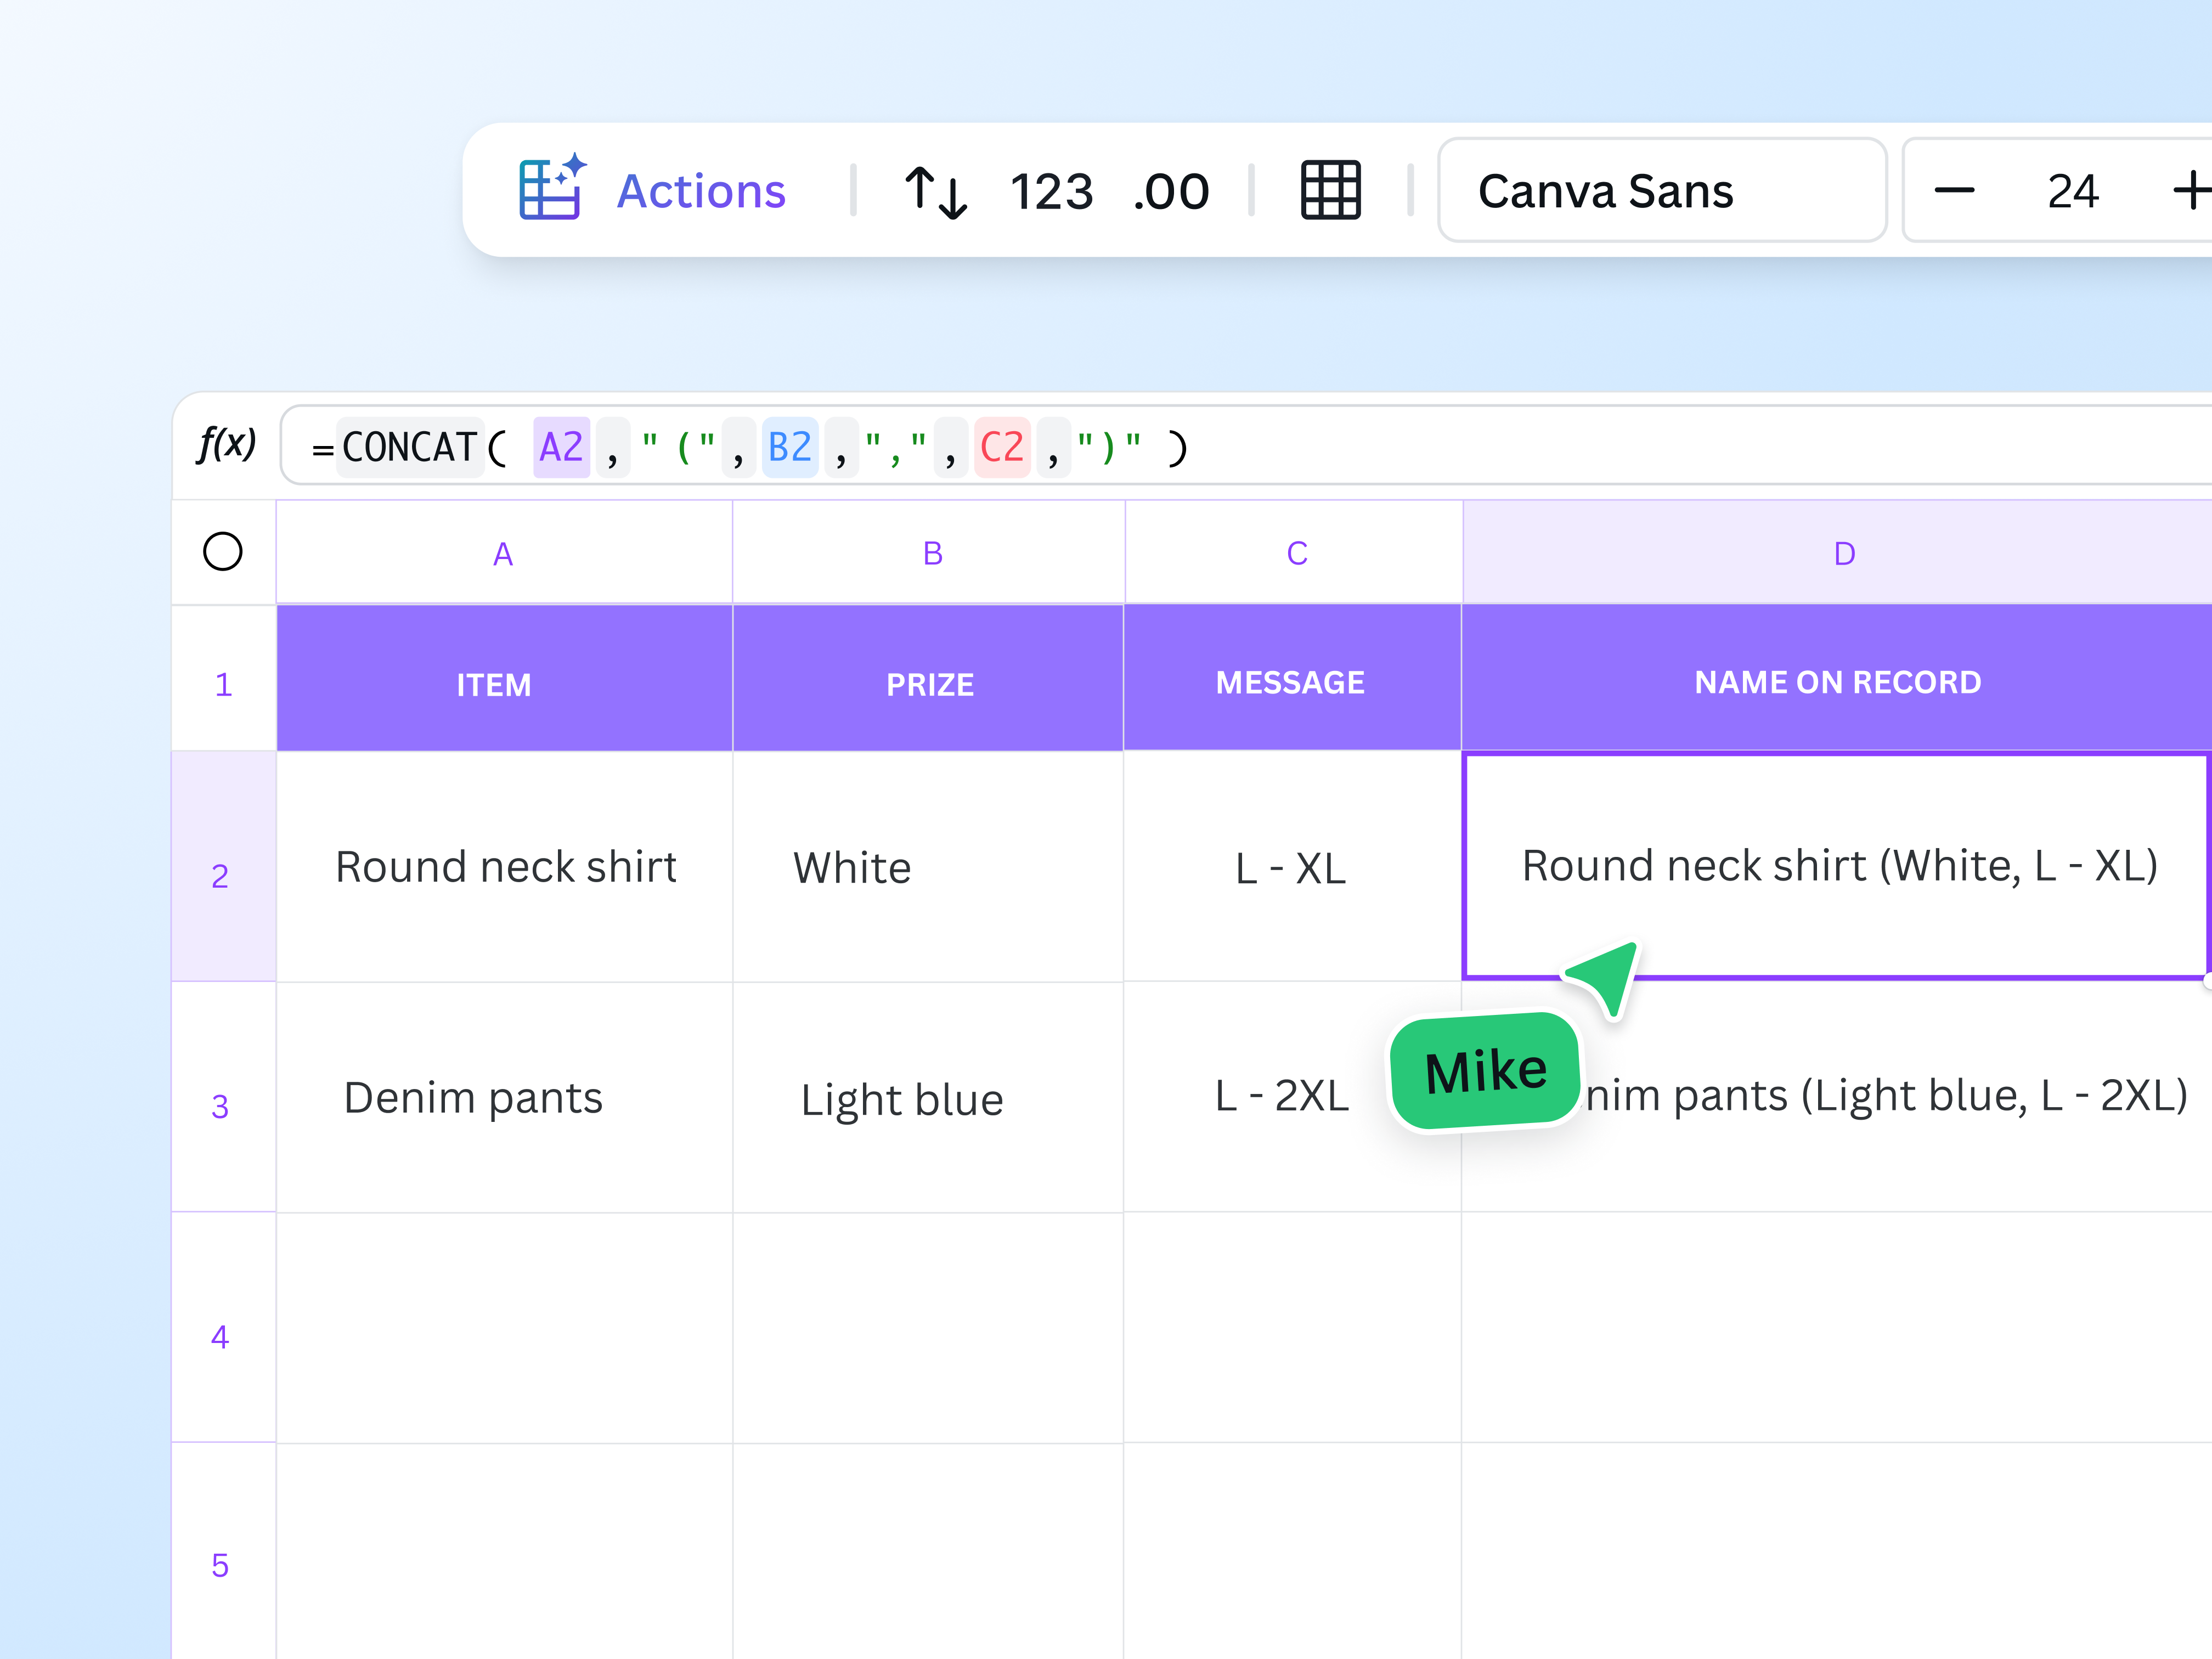Decrease font size with minus button
The width and height of the screenshot is (2212, 1659).
point(1955,190)
